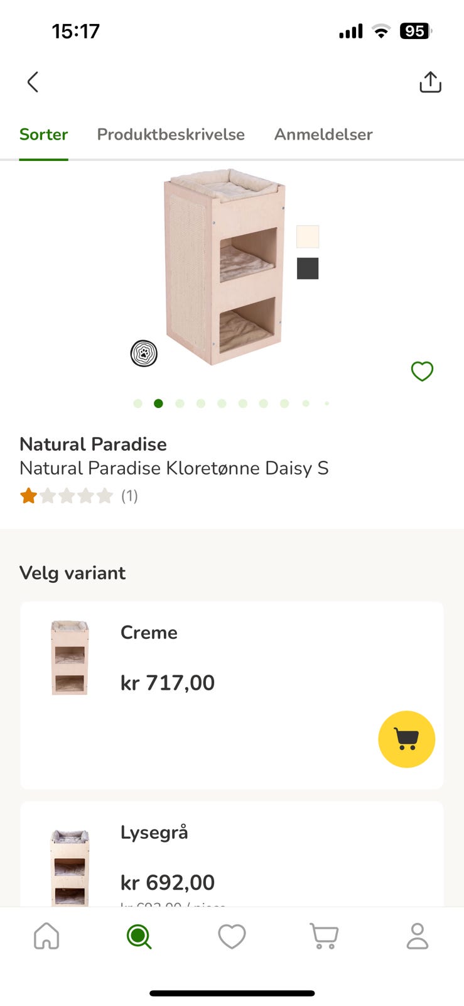Switch to the Produktbeskrivelse tab

(171, 134)
